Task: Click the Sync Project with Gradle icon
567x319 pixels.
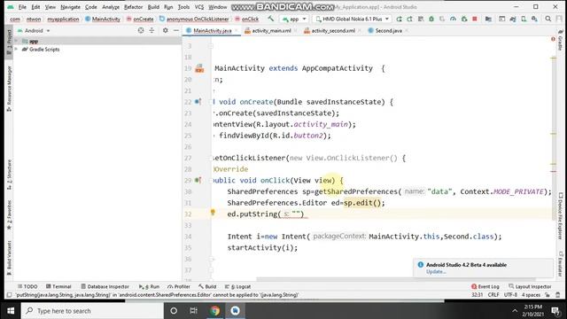Action: point(512,19)
